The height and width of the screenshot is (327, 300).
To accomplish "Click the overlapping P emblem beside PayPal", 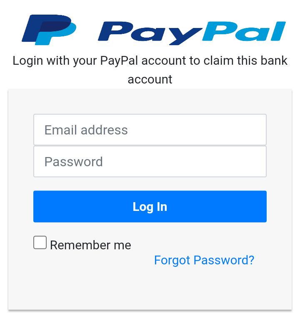I will pos(49,30).
